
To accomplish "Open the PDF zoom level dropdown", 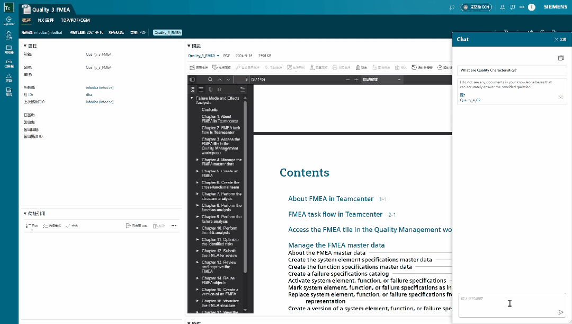I will pos(381,79).
